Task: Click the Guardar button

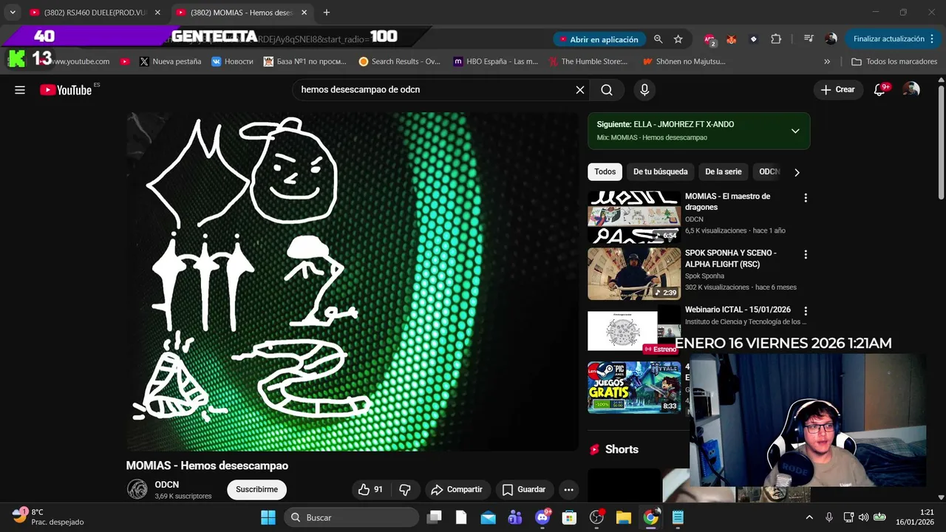Action: coord(523,489)
